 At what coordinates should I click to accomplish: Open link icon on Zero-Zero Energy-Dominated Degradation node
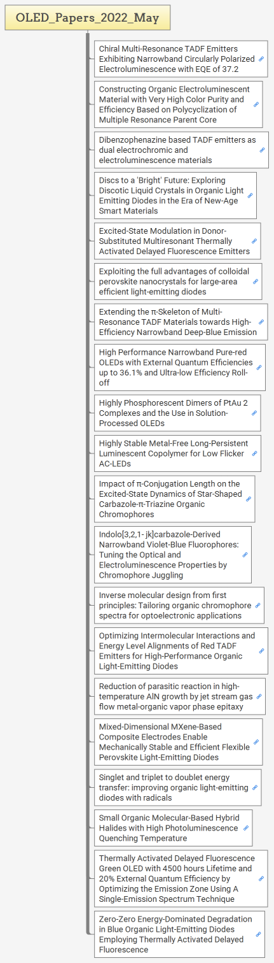click(258, 934)
